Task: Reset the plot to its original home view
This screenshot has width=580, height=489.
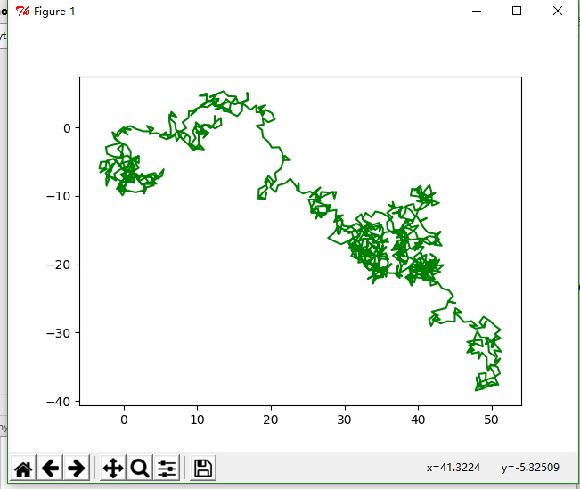Action: tap(24, 468)
